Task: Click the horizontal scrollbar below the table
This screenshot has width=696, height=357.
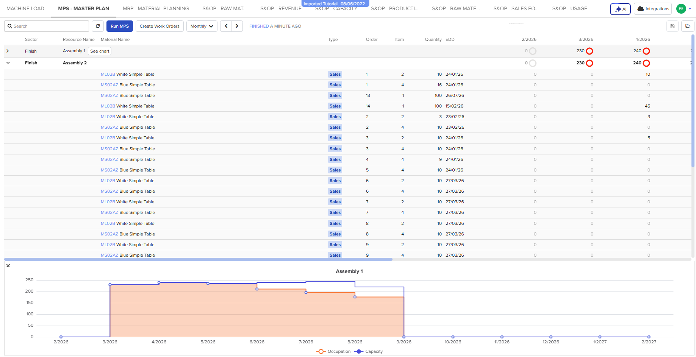Action: pos(198,259)
